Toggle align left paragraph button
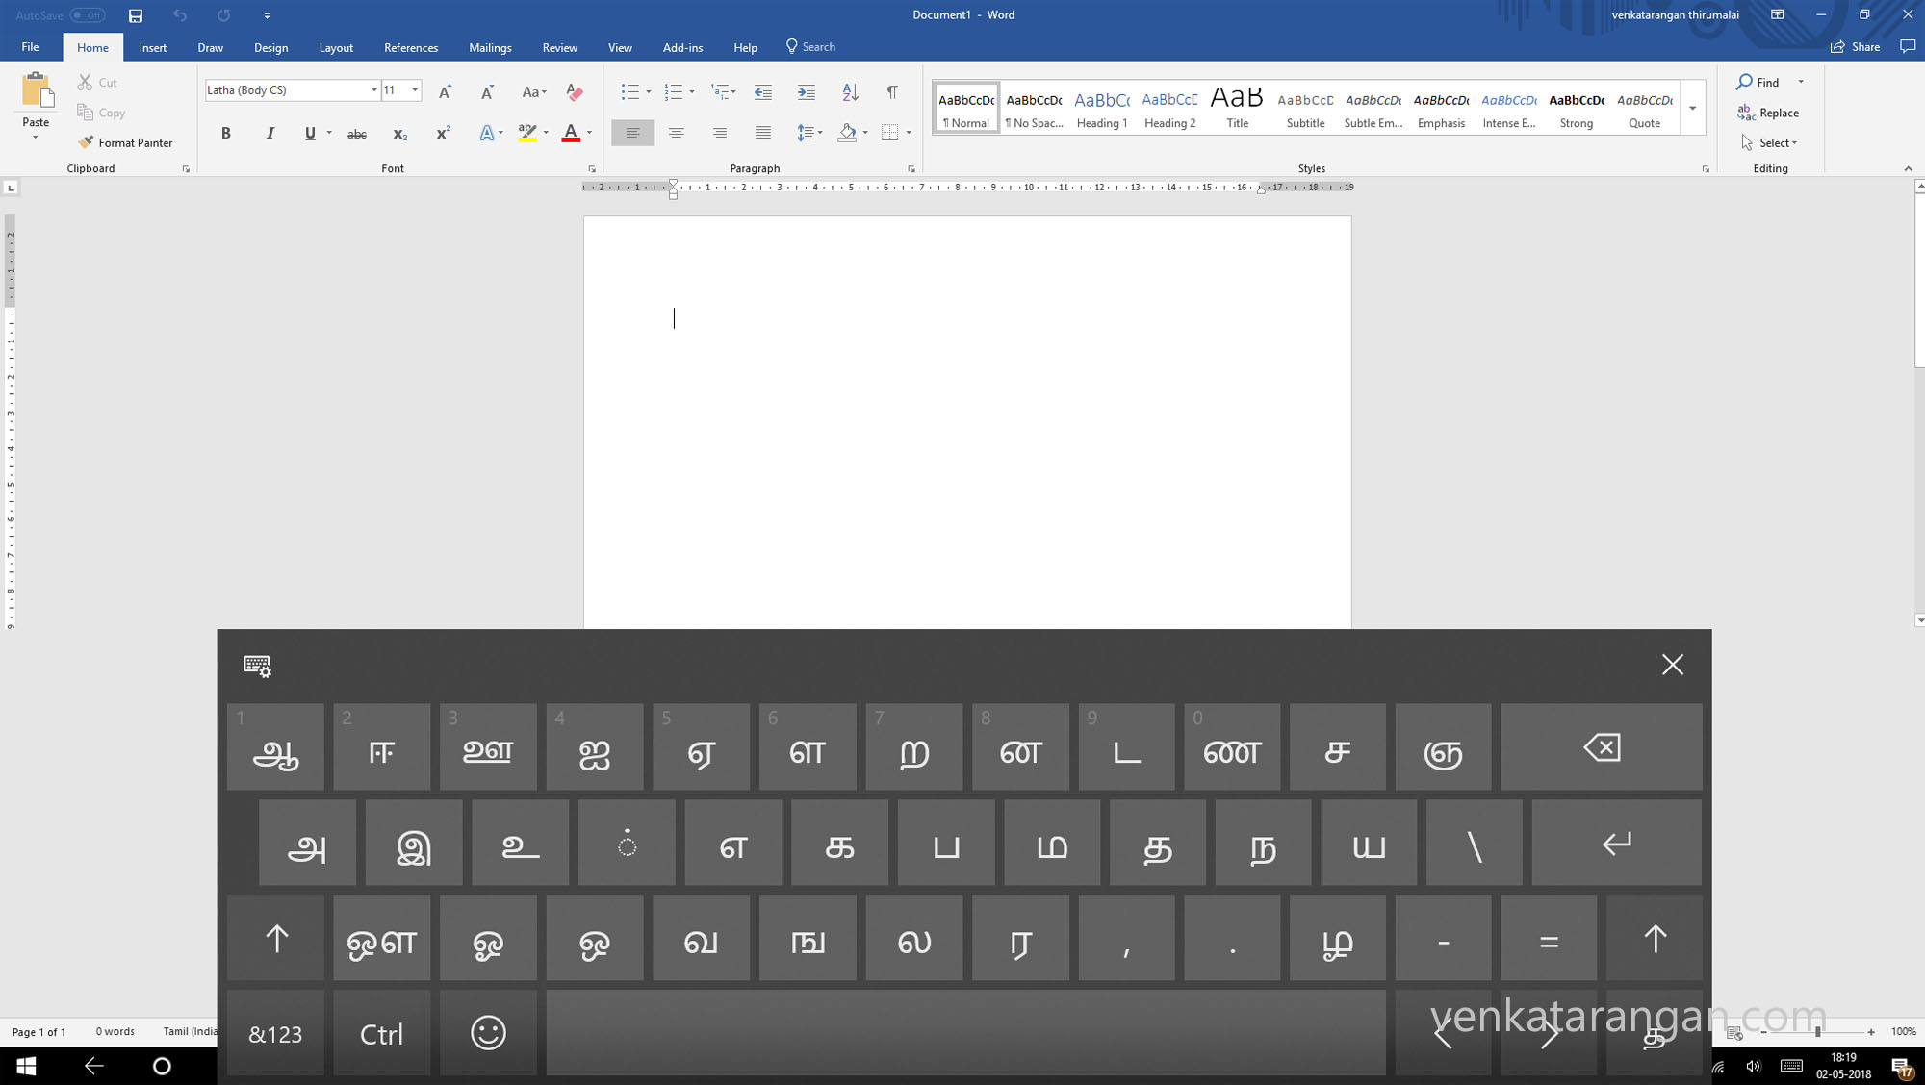Viewport: 1925px width, 1085px height. pyautogui.click(x=632, y=133)
